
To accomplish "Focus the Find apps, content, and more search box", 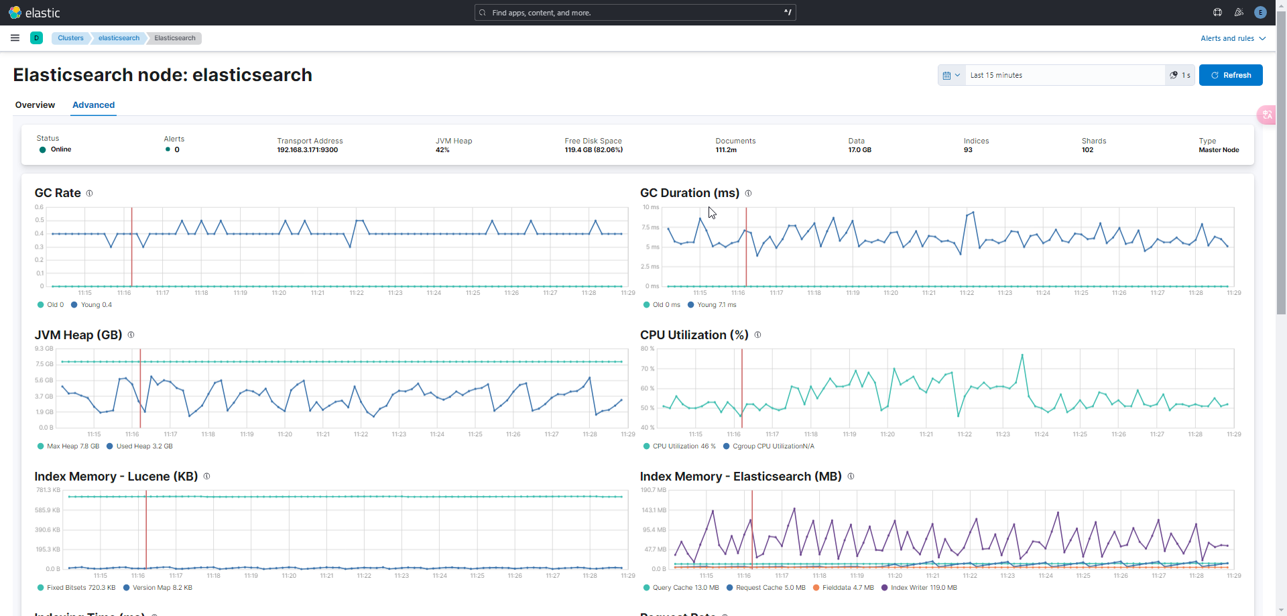I will [x=635, y=13].
